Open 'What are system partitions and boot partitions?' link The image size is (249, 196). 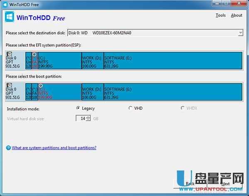pyautogui.click(x=54, y=148)
